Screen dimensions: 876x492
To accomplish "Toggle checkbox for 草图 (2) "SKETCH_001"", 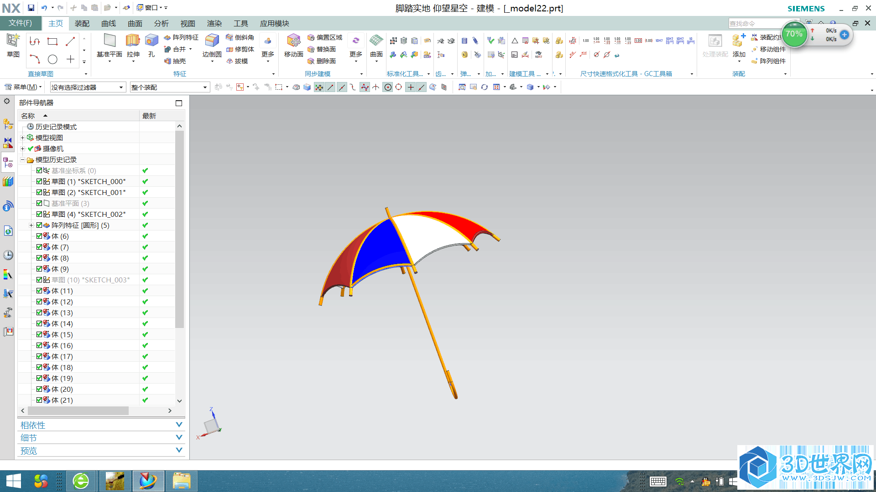I will coord(39,192).
